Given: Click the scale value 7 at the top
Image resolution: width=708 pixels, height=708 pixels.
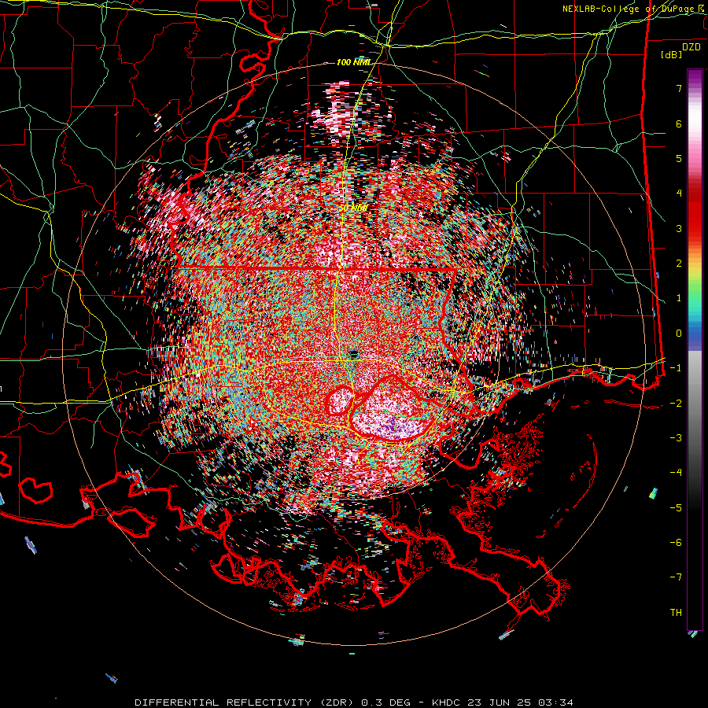Looking at the screenshot, I should point(679,88).
